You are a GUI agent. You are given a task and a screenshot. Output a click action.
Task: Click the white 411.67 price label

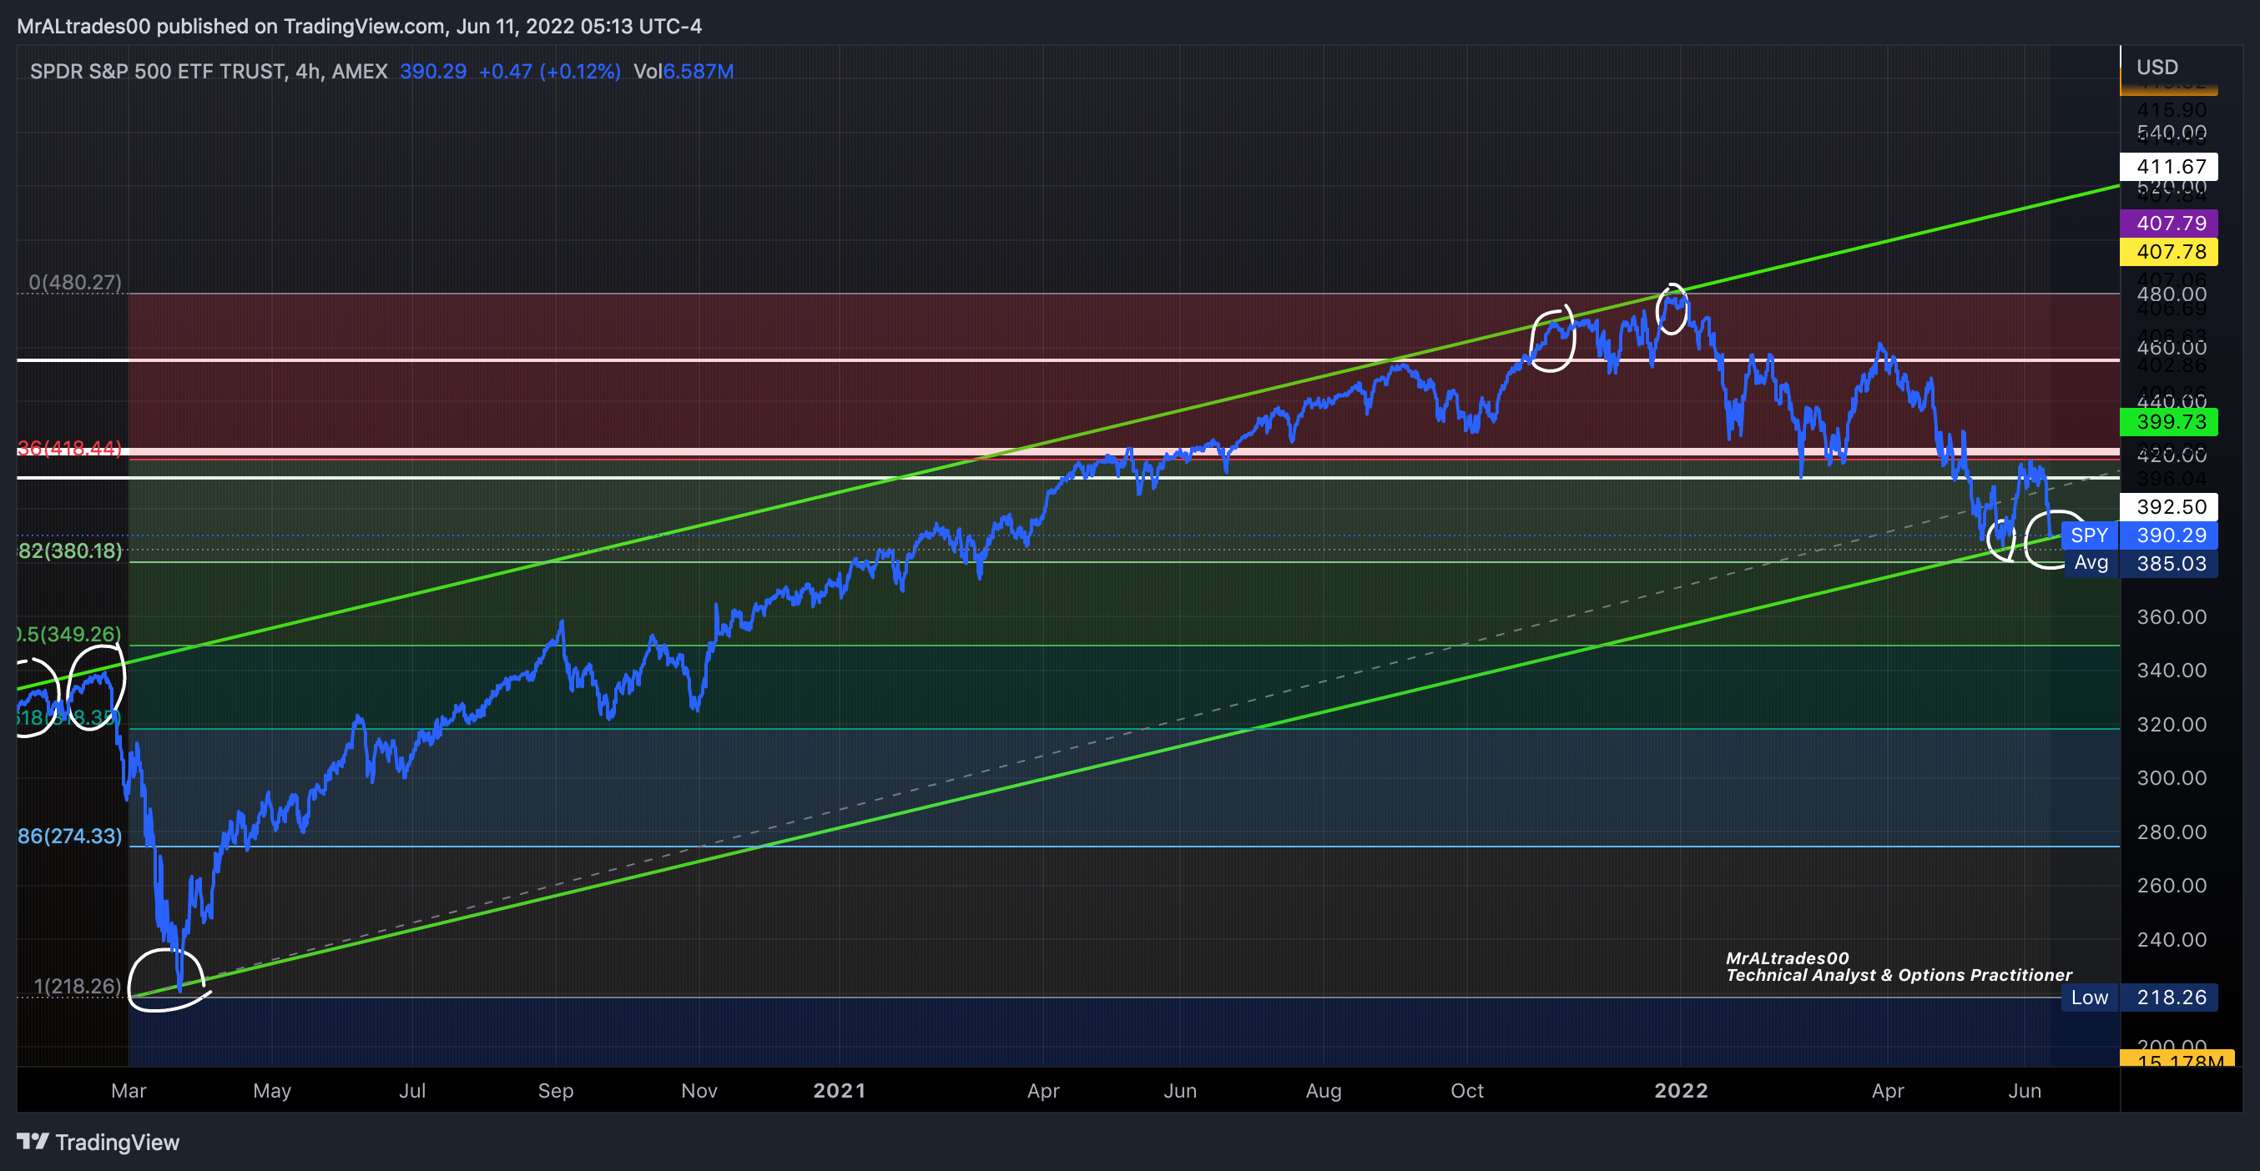(x=2169, y=167)
